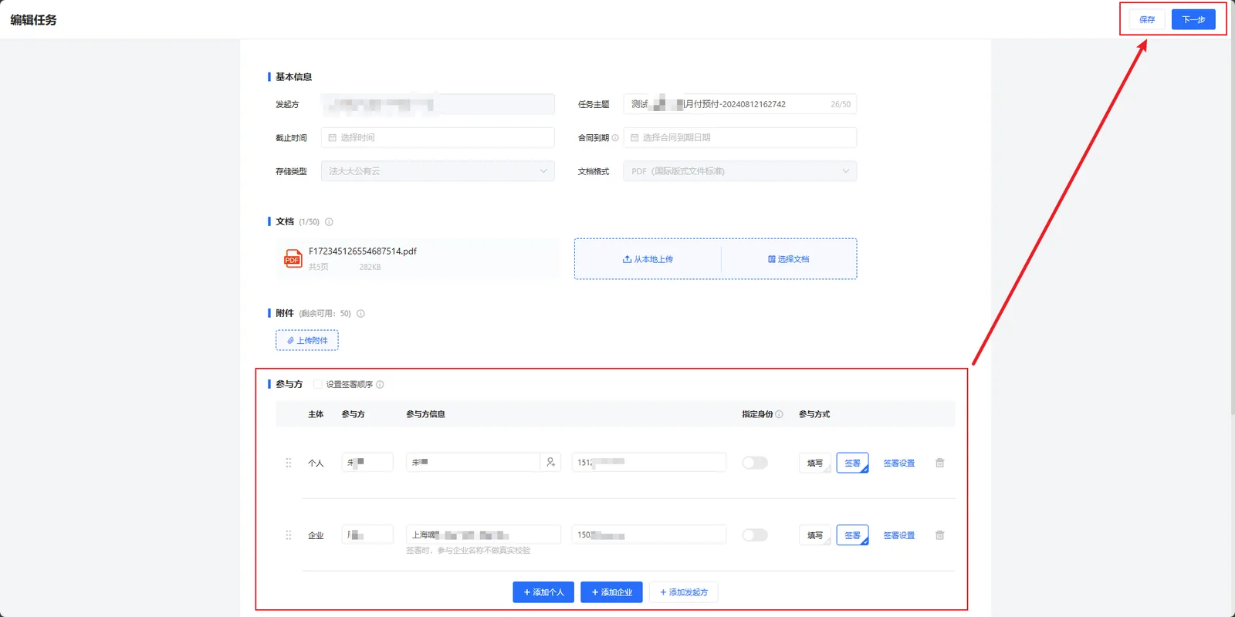Screen dimensions: 1235x617
Task: Toggle 指定身份 switch for 企业 row
Action: coord(755,535)
